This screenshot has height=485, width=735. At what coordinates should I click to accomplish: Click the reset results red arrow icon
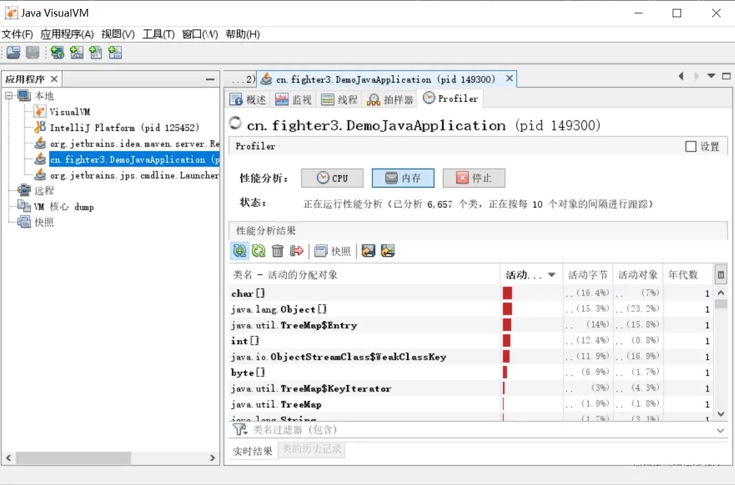tap(297, 251)
